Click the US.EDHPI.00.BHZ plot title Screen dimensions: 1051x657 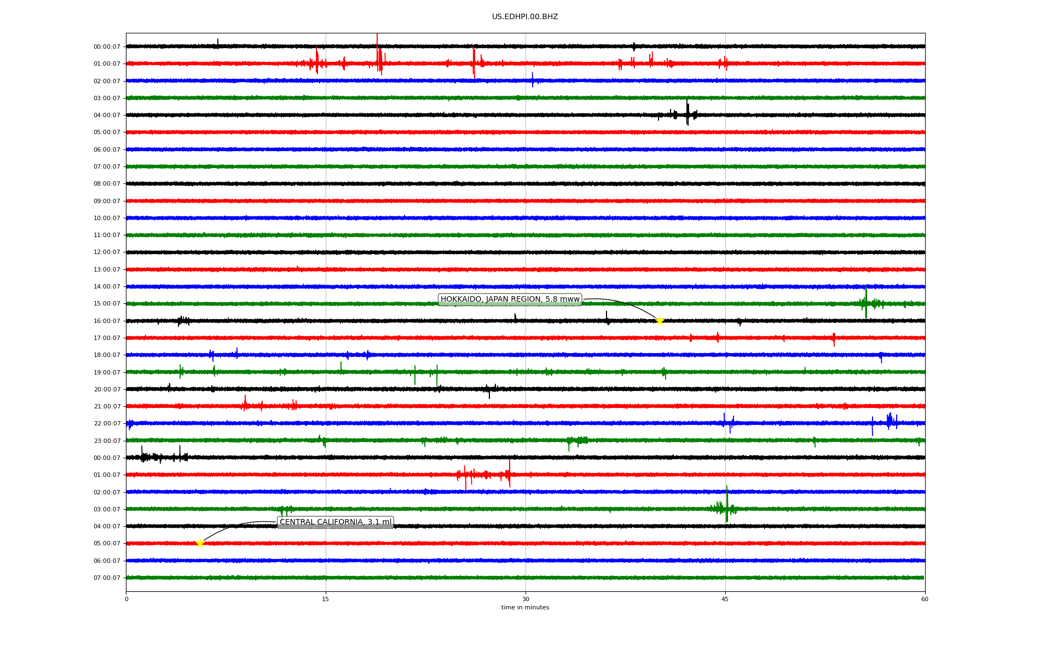click(525, 17)
